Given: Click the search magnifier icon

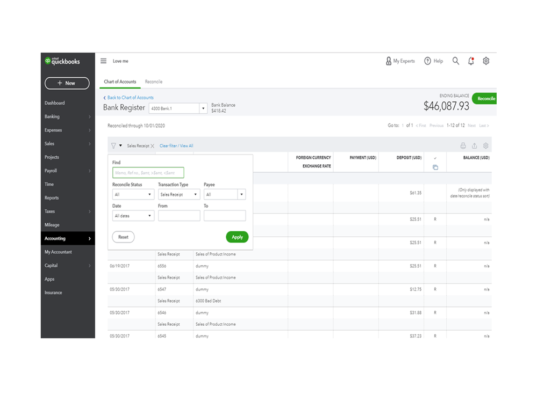Looking at the screenshot, I should 455,61.
